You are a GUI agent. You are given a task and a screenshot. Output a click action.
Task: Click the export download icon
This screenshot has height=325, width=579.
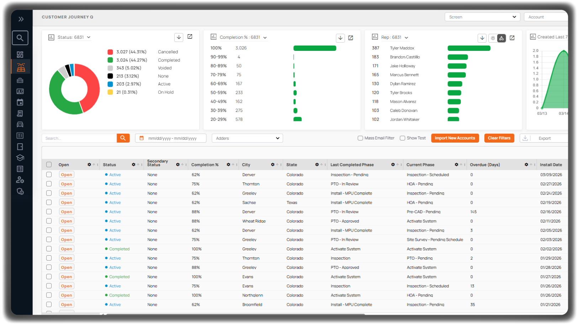click(x=525, y=138)
